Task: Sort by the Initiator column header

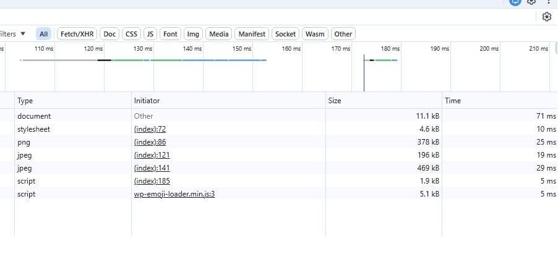Action: click(x=228, y=101)
